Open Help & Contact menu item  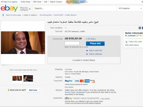click(56, 2)
